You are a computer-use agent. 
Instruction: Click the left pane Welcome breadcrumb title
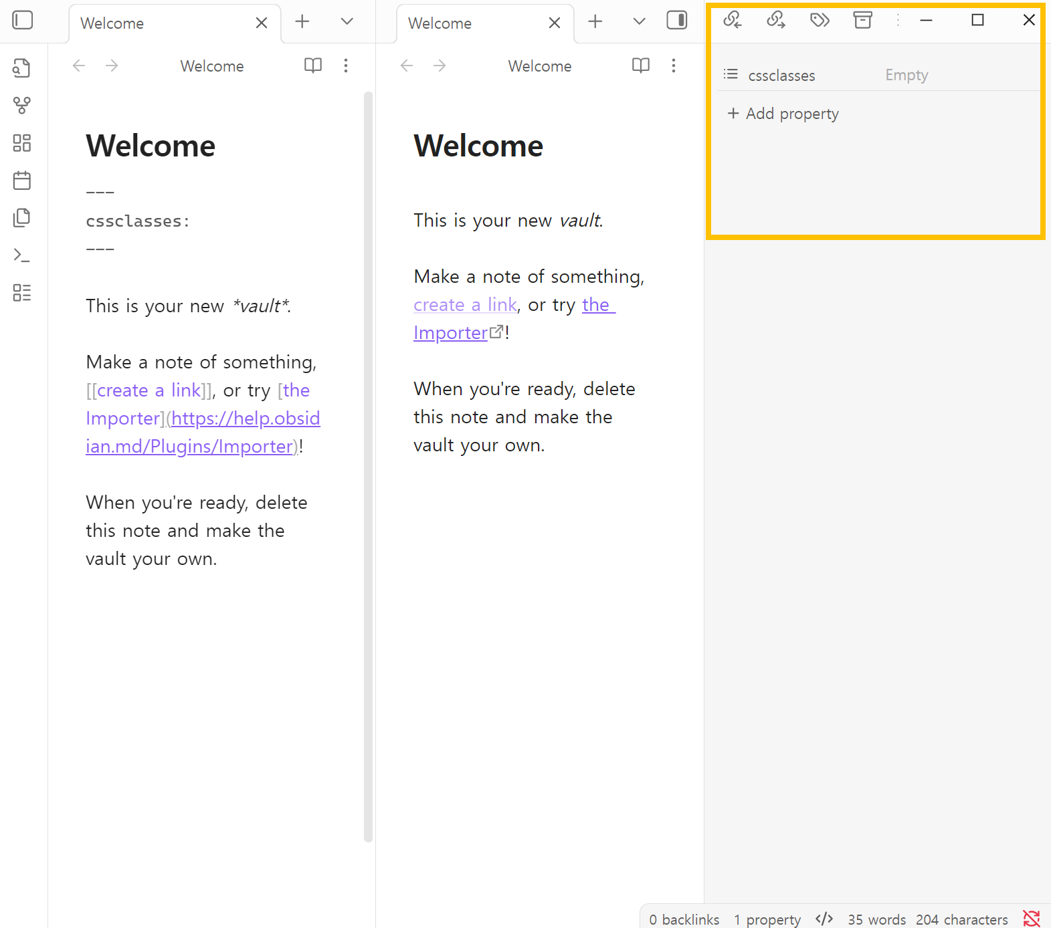pyautogui.click(x=212, y=66)
